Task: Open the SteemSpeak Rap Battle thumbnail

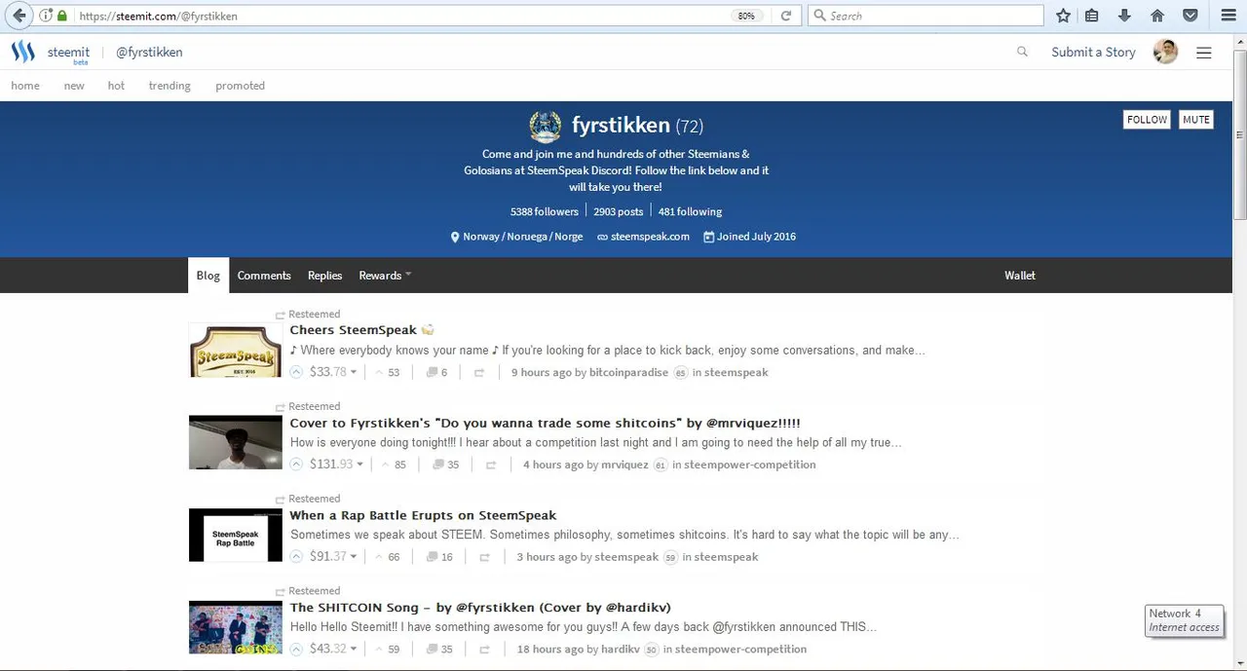Action: click(x=235, y=535)
